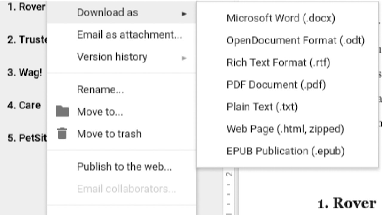The image size is (382, 215).
Task: Click the folder icon beside Move to
Action: pos(62,111)
